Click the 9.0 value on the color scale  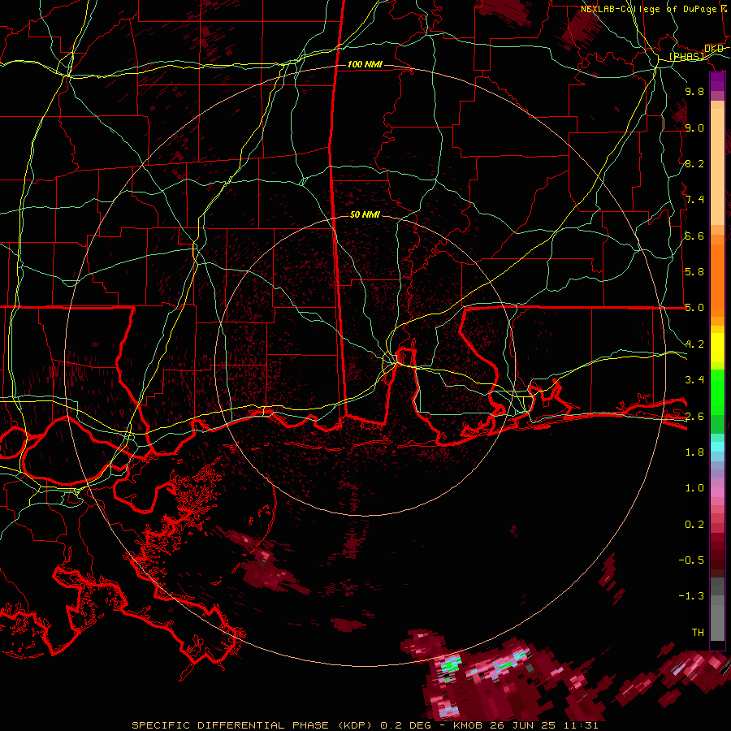coord(694,128)
